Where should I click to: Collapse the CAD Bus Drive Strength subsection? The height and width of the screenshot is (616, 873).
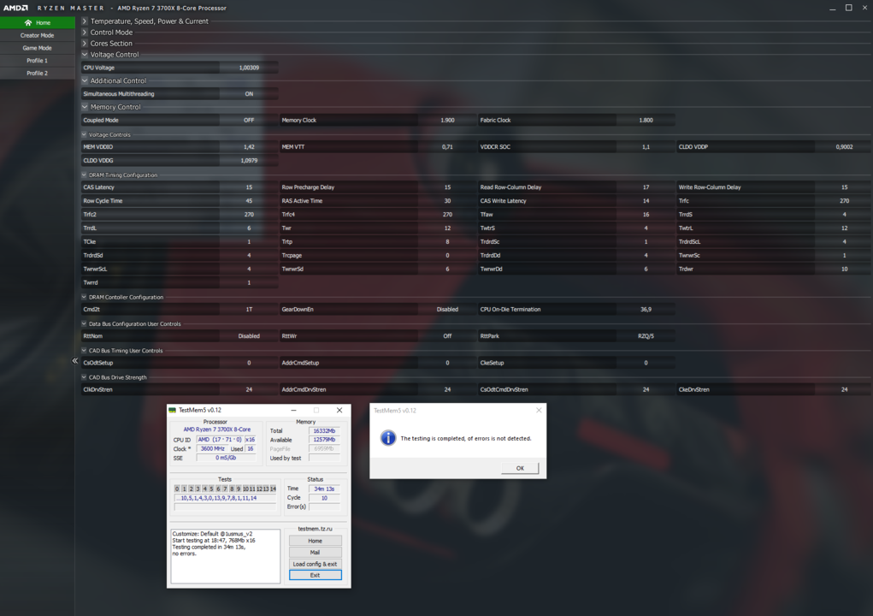tap(84, 377)
